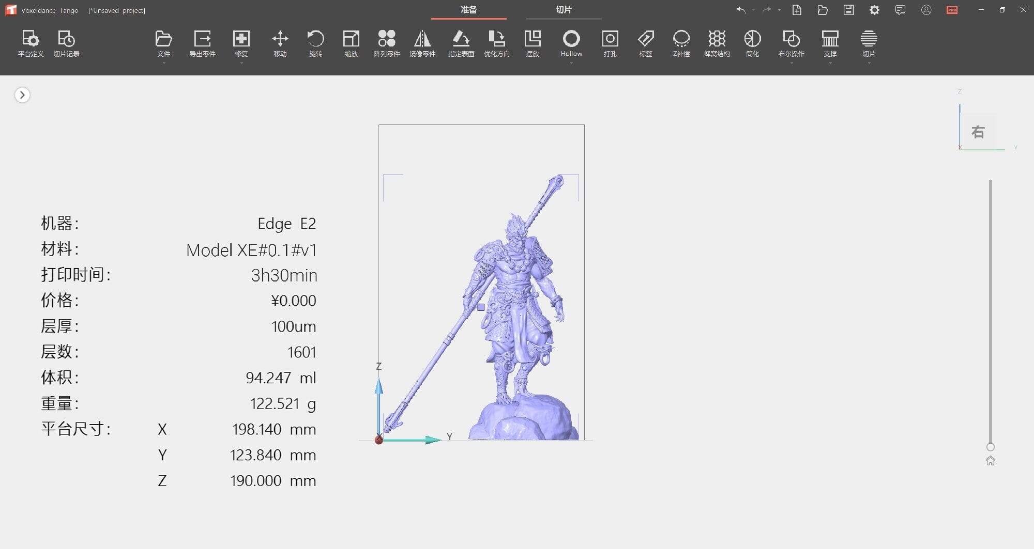Open the user account icon

point(926,10)
